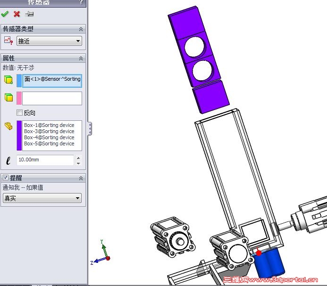Activate the empty second selection box
327x286 pixels.
point(52,98)
